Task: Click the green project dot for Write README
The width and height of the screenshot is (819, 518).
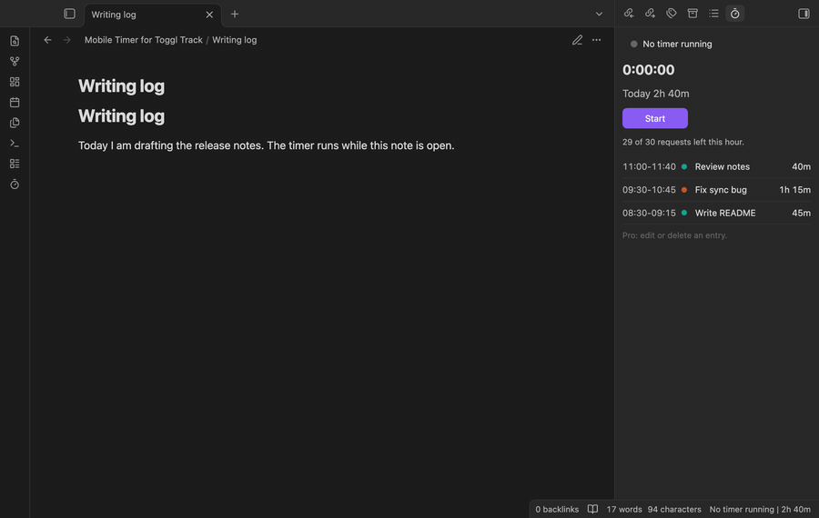Action: coord(684,213)
